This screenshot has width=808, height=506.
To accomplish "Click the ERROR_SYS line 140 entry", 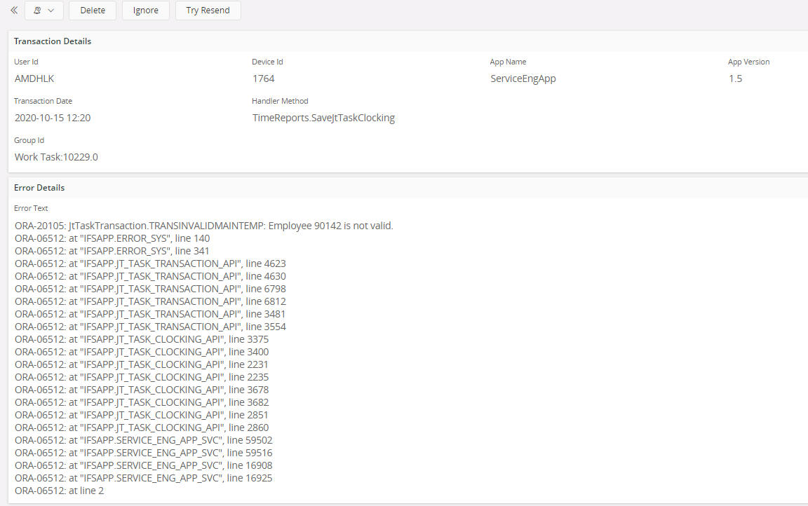I will (112, 238).
